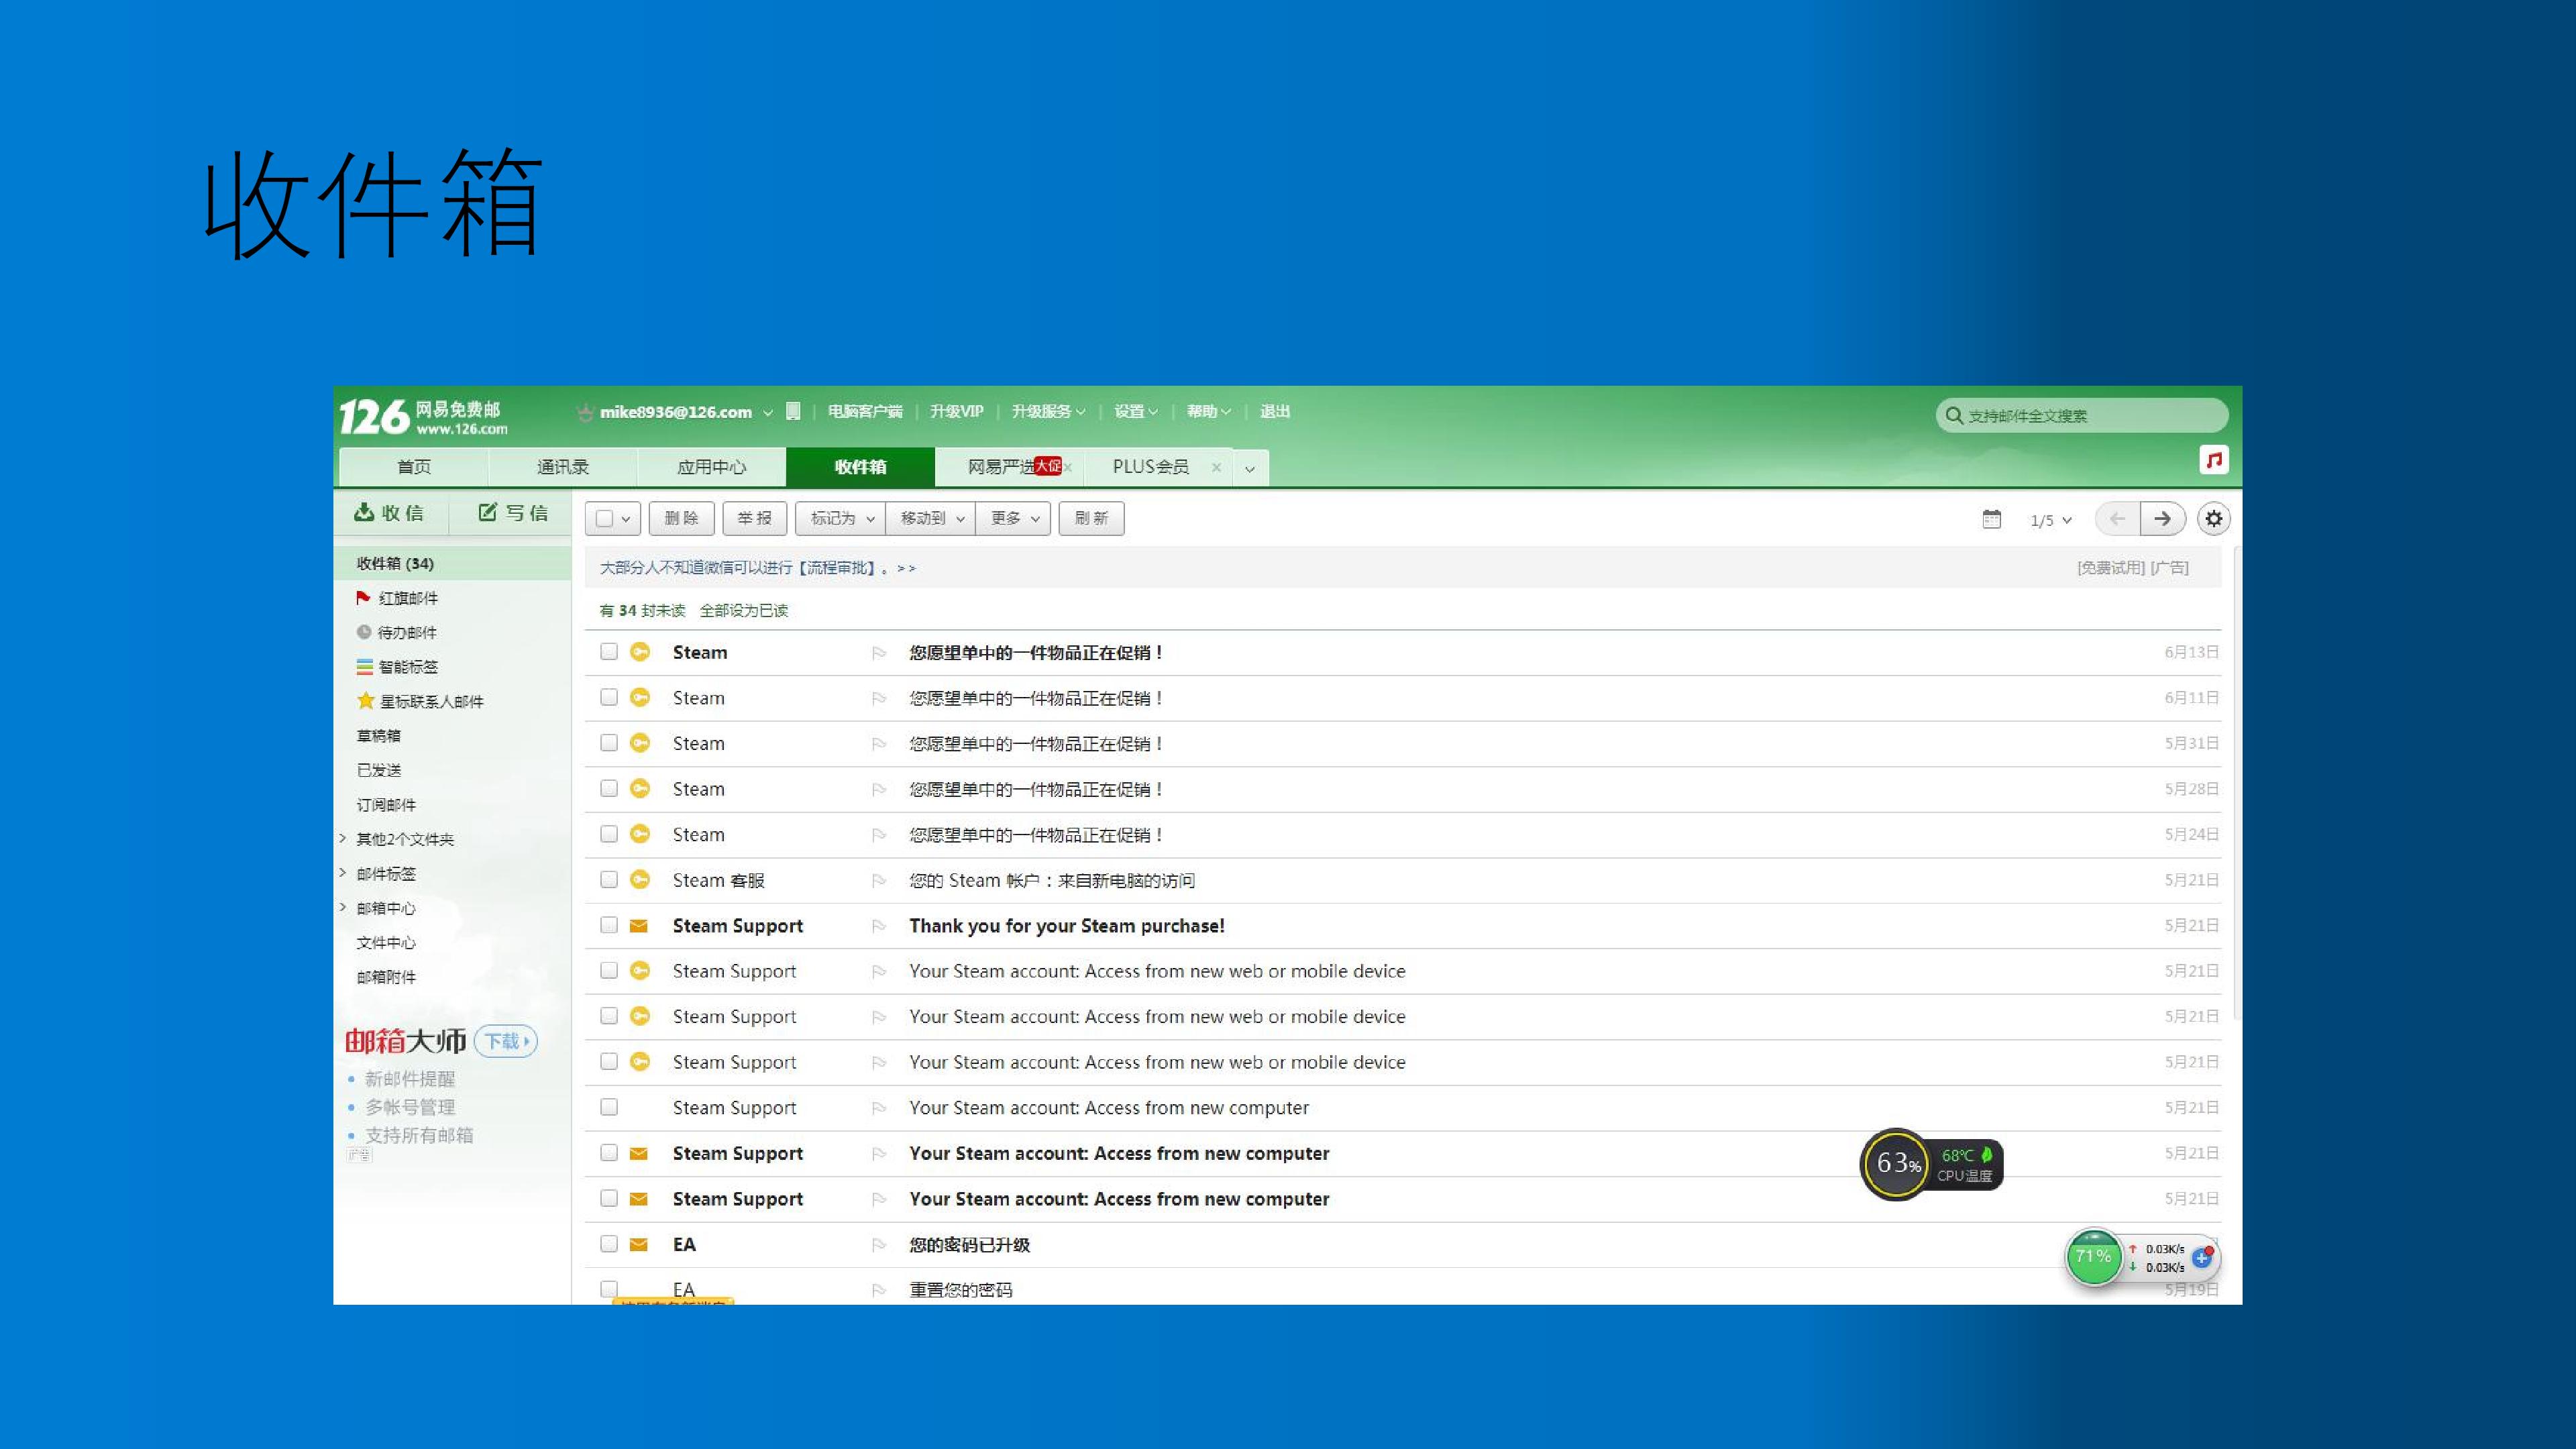Check the box for the June 13 Steam email

click(x=608, y=652)
